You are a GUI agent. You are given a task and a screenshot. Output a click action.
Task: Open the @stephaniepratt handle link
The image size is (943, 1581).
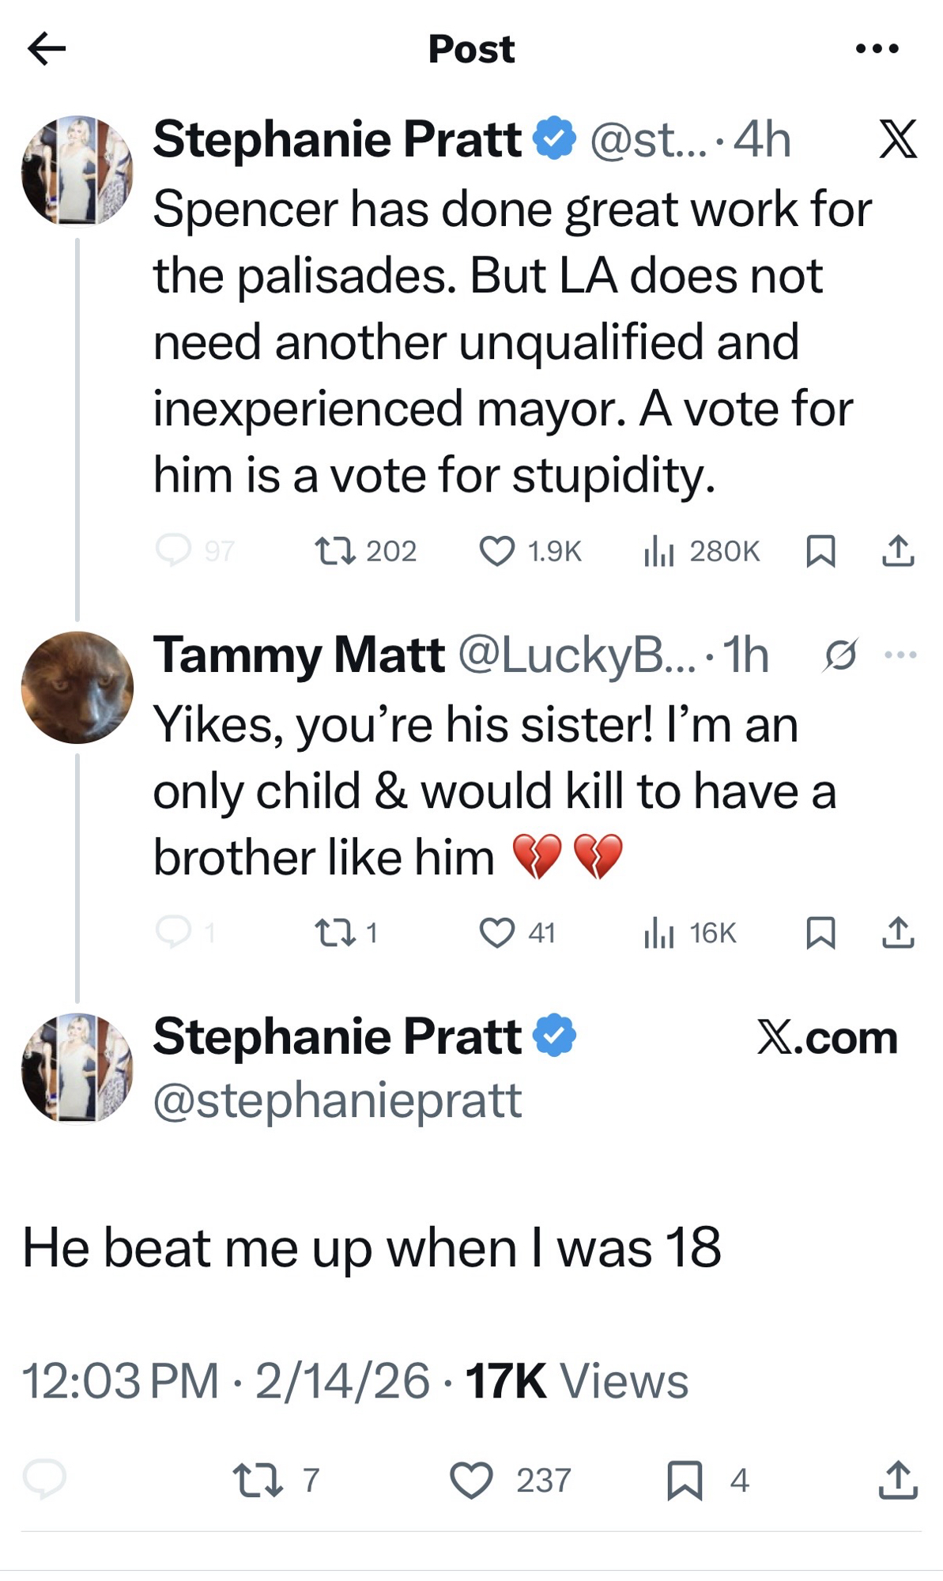338,1100
